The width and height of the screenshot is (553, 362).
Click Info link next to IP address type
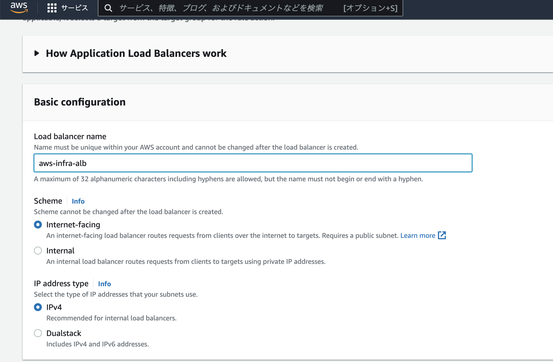tap(104, 284)
